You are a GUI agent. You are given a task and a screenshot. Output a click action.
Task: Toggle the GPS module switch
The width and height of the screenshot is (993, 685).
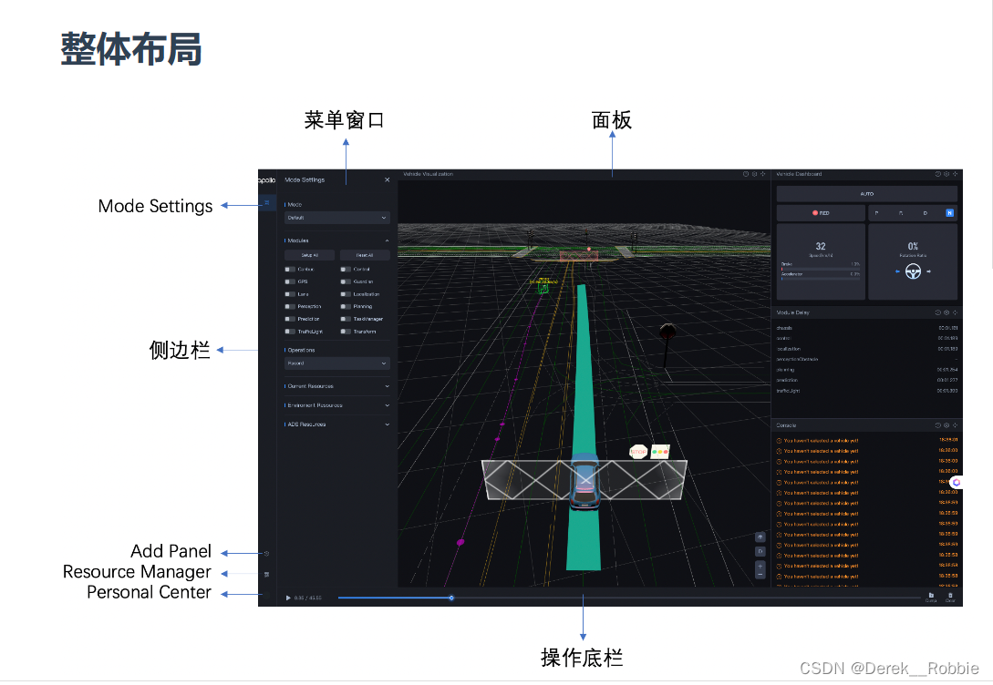[x=290, y=281]
